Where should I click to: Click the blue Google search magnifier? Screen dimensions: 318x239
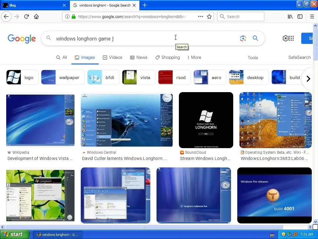[x=255, y=38]
